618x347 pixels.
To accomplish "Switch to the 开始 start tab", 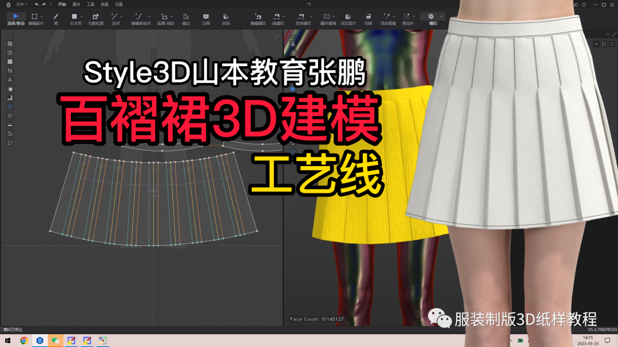I will coord(62,5).
